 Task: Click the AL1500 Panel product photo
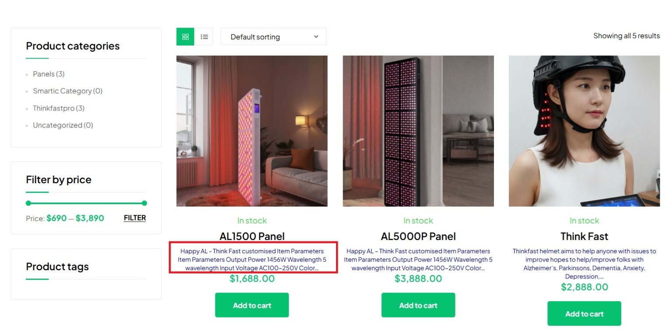pyautogui.click(x=252, y=130)
